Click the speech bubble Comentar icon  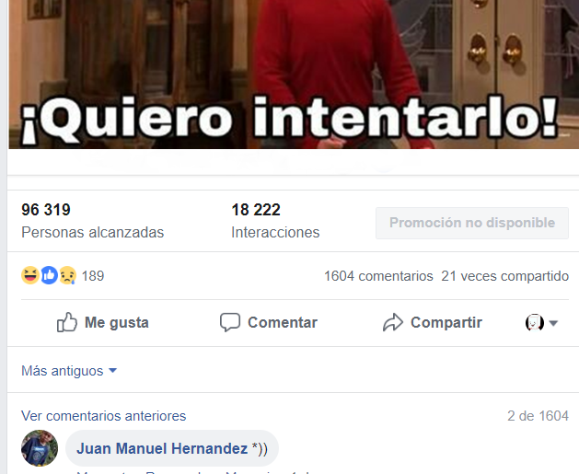230,322
